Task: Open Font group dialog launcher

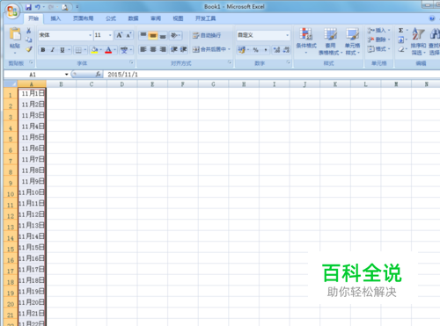Action: [x=131, y=62]
